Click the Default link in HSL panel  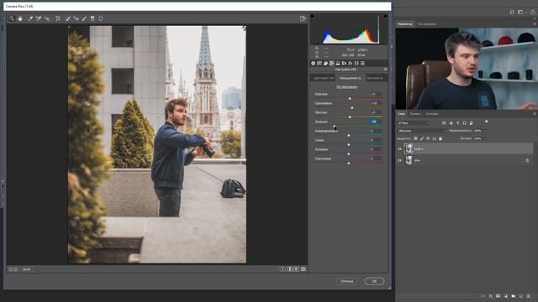pos(346,87)
